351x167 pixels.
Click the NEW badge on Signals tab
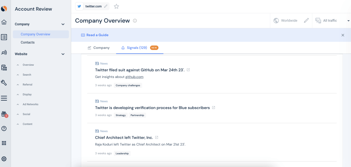pyautogui.click(x=154, y=48)
